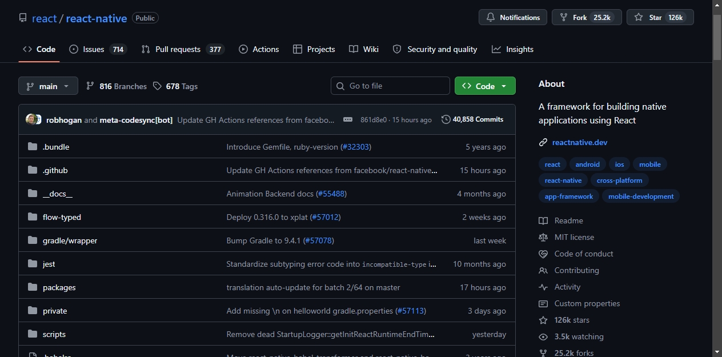
Task: Open the Projects tab
Action: [314, 49]
